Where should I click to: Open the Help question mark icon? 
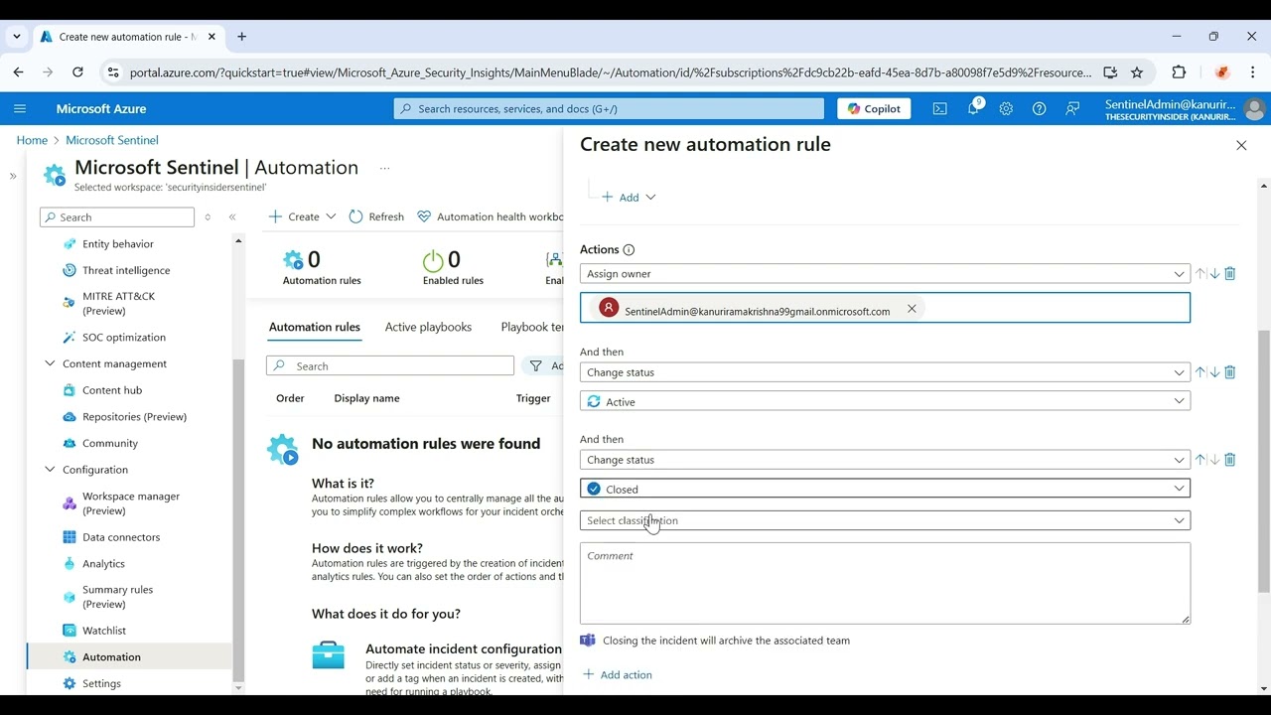pyautogui.click(x=1039, y=108)
